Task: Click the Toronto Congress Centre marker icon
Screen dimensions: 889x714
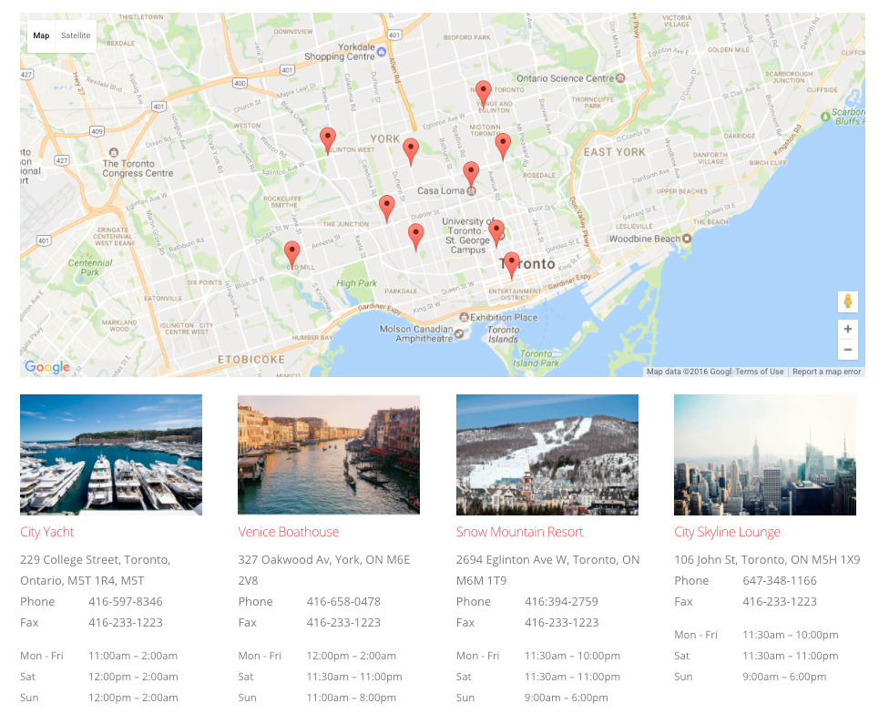Action: pyautogui.click(x=113, y=152)
